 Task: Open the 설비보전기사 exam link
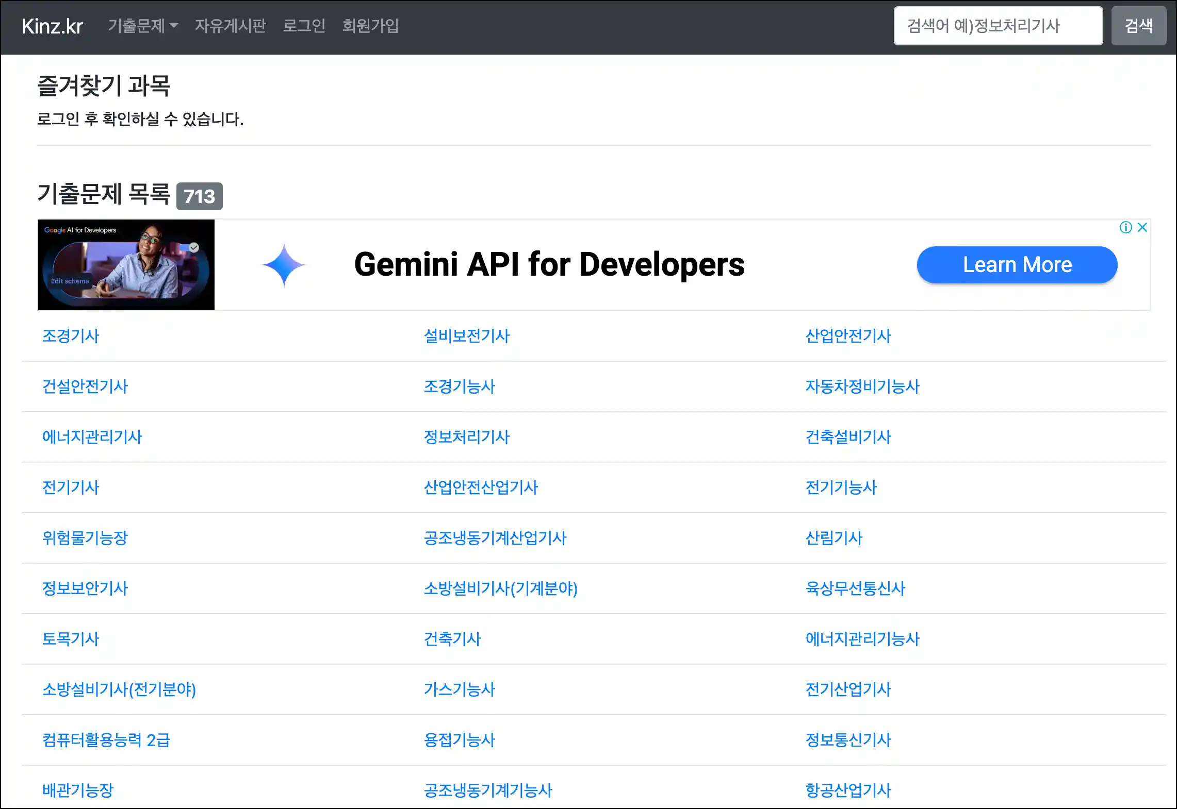(467, 336)
